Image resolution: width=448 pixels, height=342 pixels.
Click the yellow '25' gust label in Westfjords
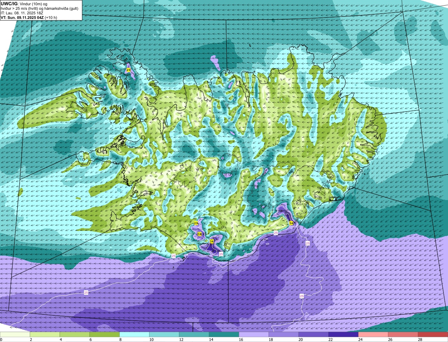click(x=128, y=70)
